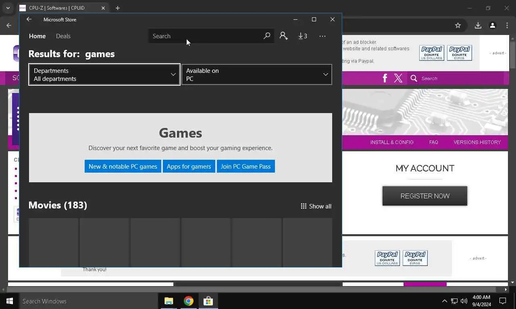This screenshot has height=309, width=516.
Task: Expand the Departments dropdown
Action: pos(104,74)
